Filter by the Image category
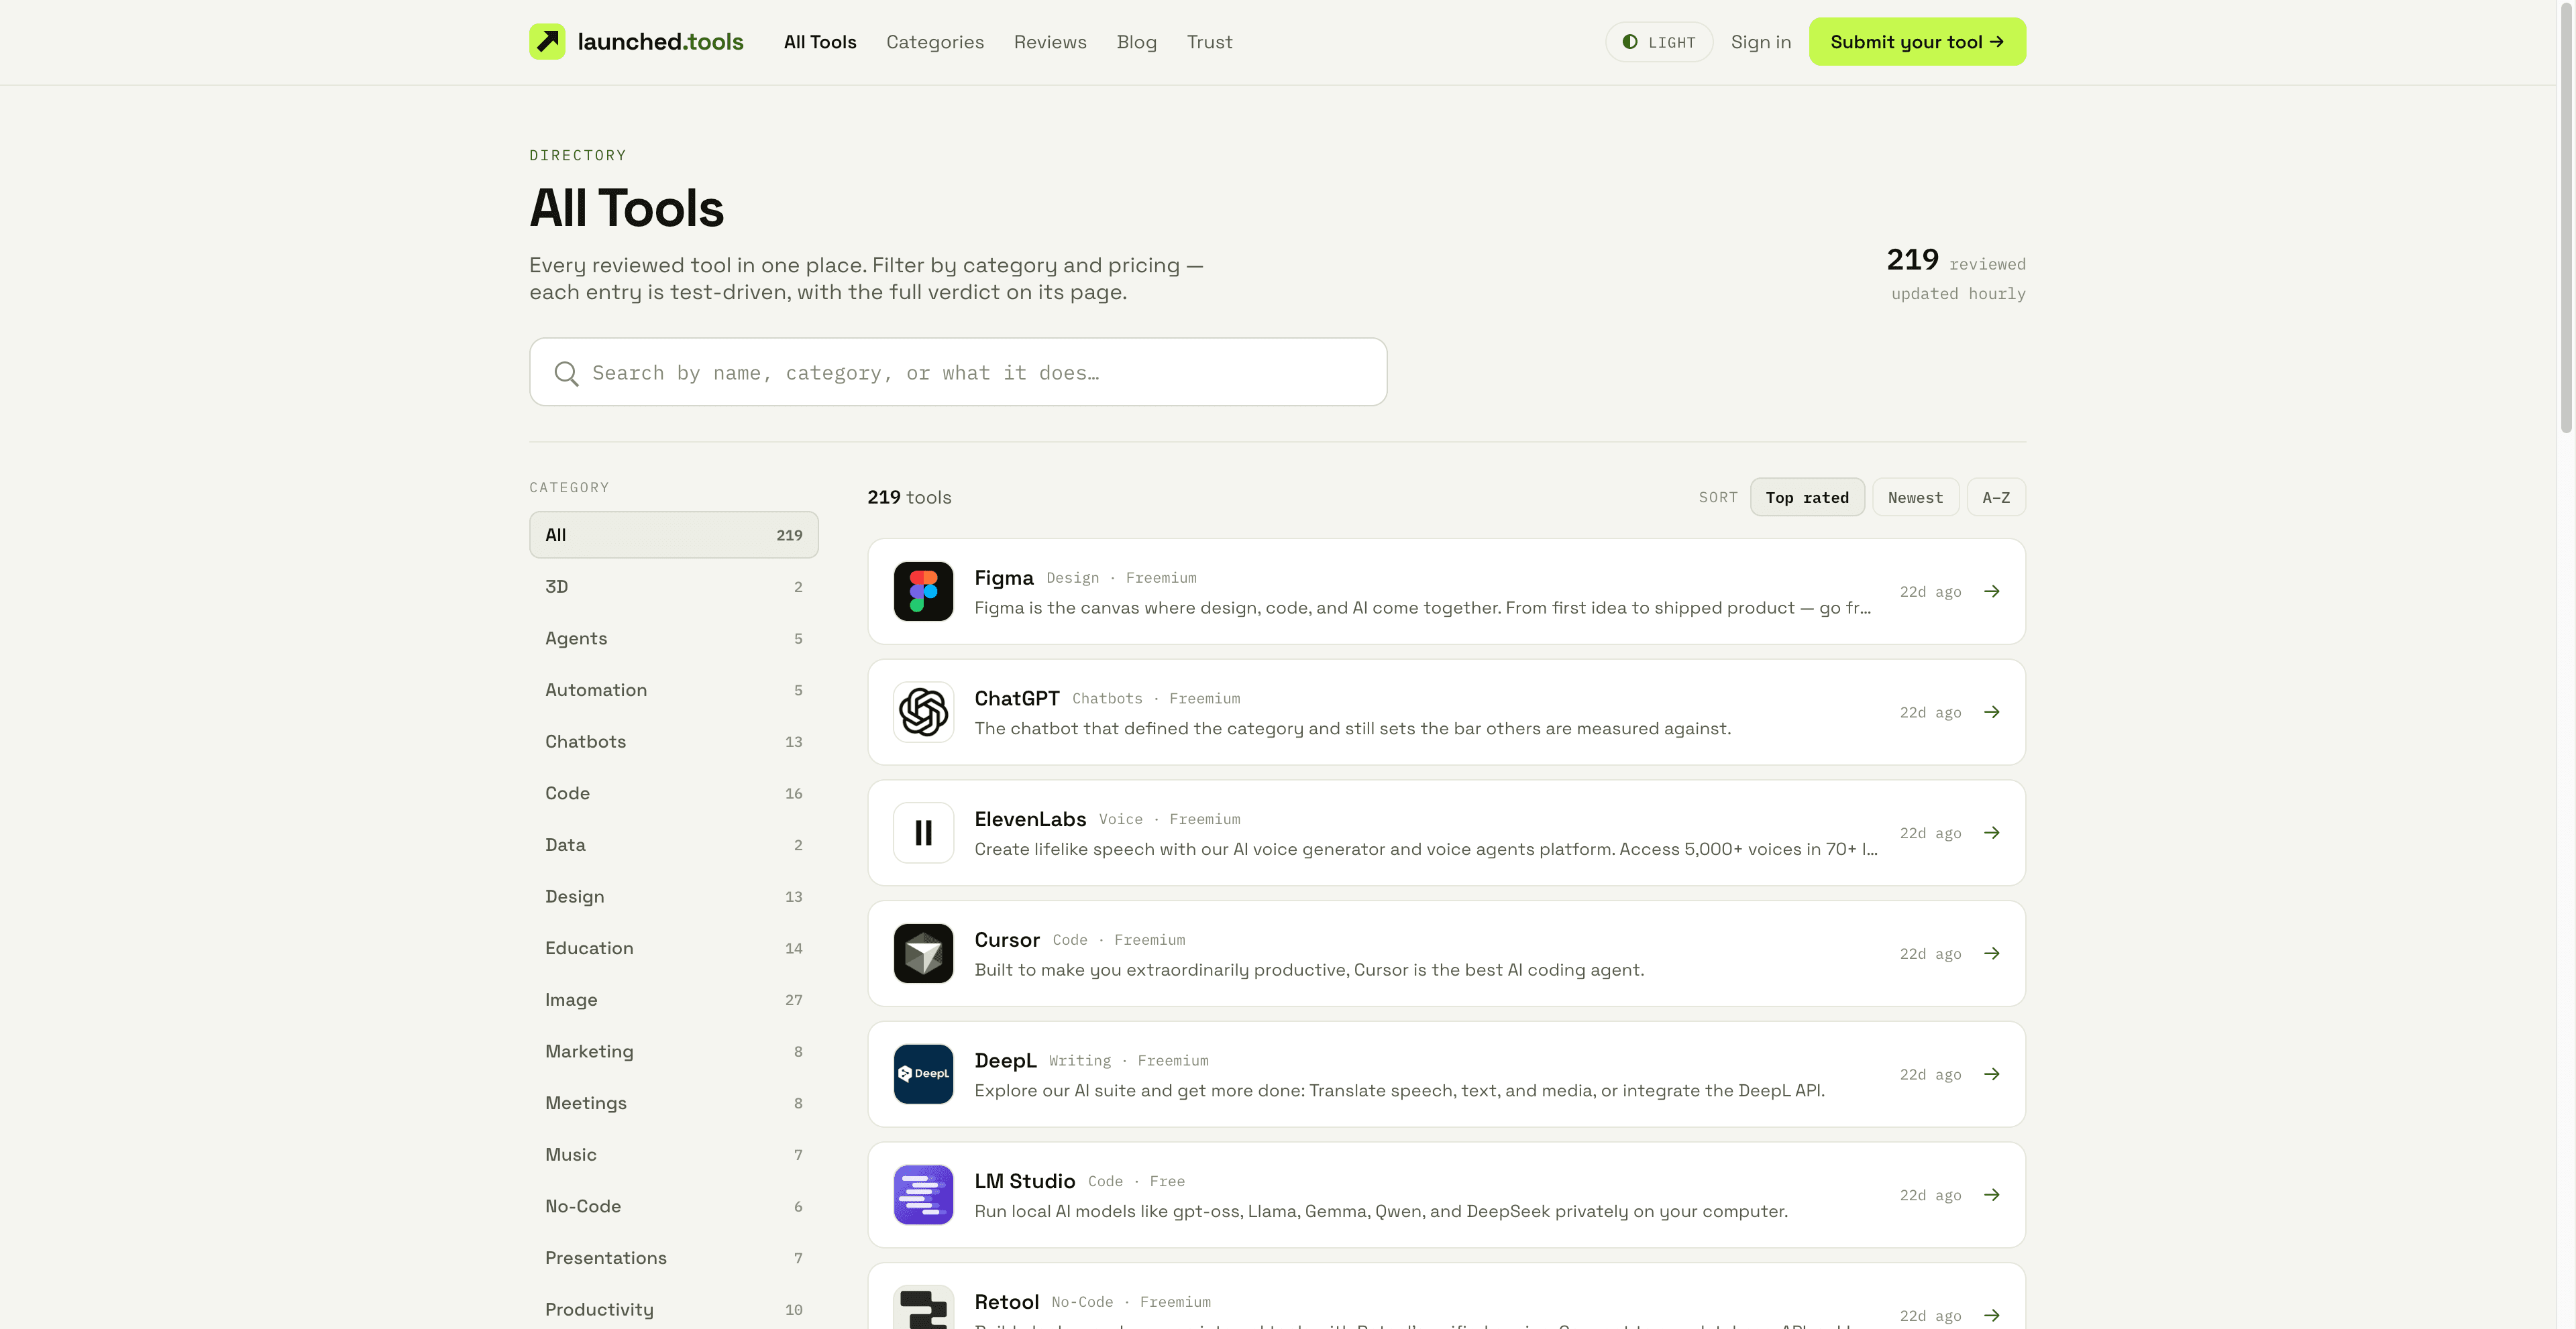The height and width of the screenshot is (1329, 2576). click(674, 999)
